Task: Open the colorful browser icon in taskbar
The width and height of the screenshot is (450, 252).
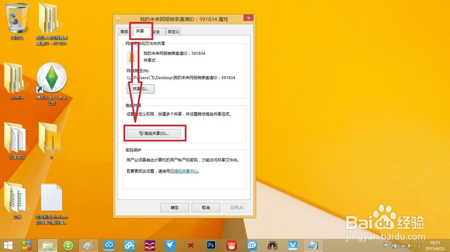Action: pos(27,245)
